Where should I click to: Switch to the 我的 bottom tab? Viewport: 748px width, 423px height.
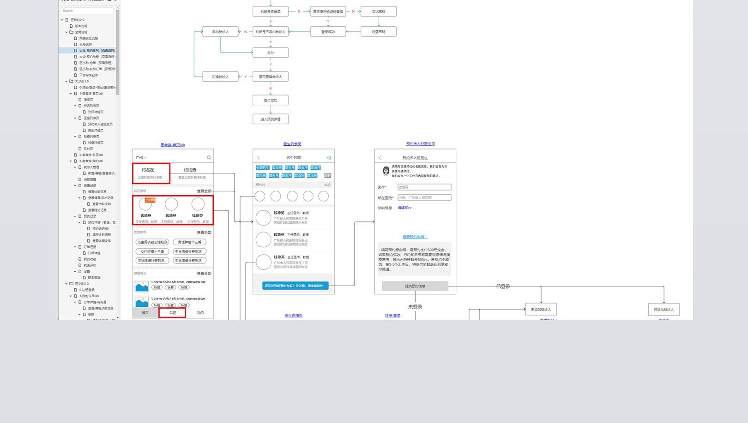[200, 313]
